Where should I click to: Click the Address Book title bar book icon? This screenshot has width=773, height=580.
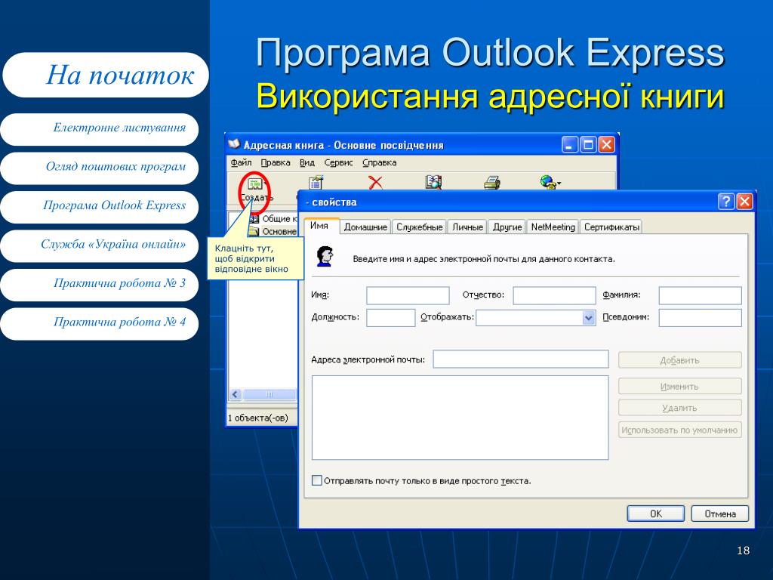coord(234,144)
